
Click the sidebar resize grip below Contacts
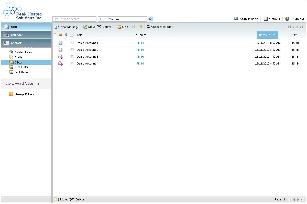(x=27, y=47)
